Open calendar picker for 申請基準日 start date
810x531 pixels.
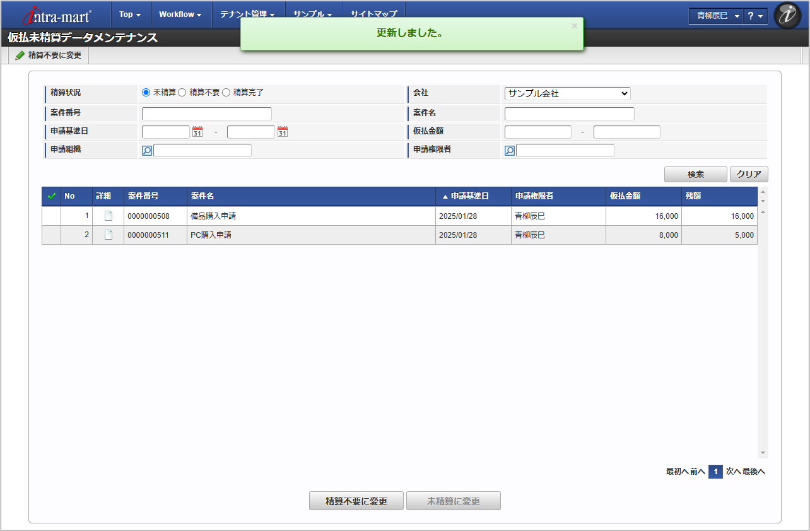coord(197,132)
